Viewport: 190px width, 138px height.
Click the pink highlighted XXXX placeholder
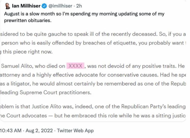[x=76, y=66]
